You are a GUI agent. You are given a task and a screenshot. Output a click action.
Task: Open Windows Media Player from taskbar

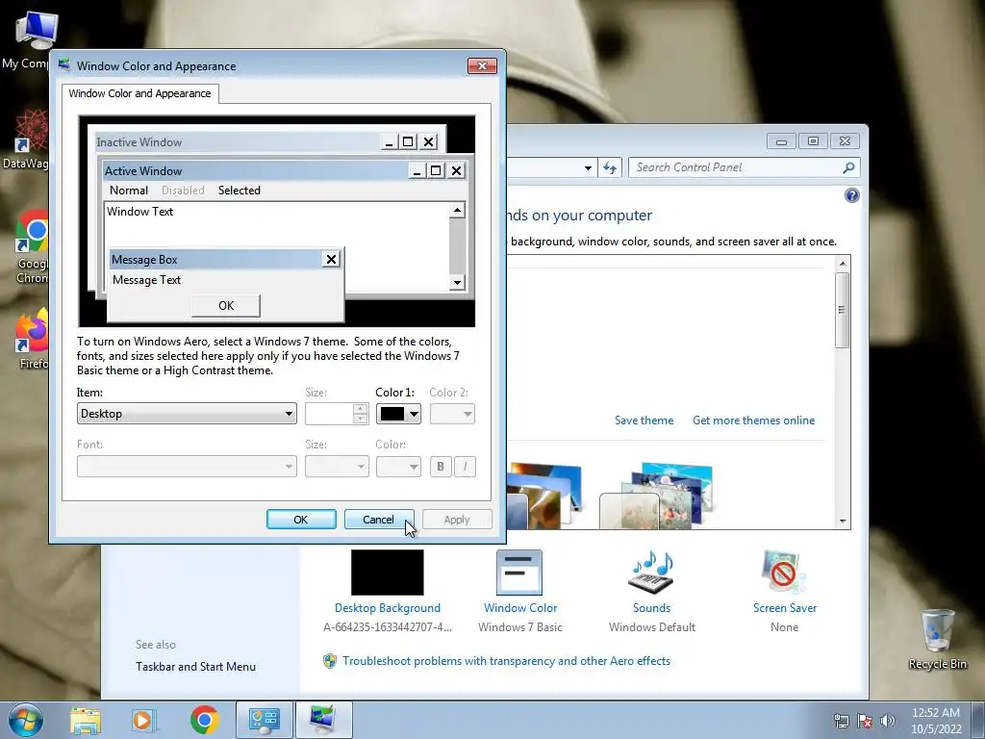click(143, 721)
